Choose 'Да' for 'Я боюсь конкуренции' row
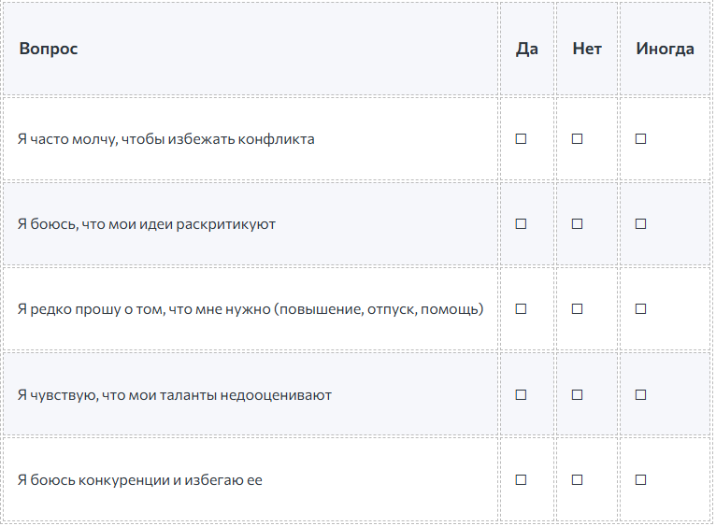 (522, 480)
